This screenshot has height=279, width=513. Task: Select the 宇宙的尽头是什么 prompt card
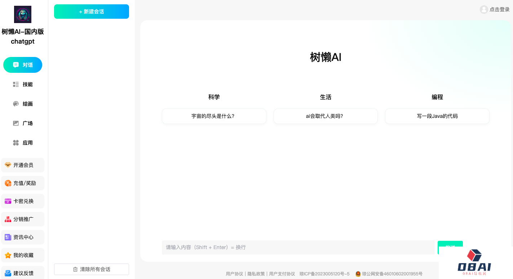pos(214,116)
